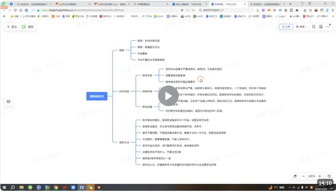The width and height of the screenshot is (336, 192).
Task: Select the 避免方法 mind map branch
Action: coord(124,142)
